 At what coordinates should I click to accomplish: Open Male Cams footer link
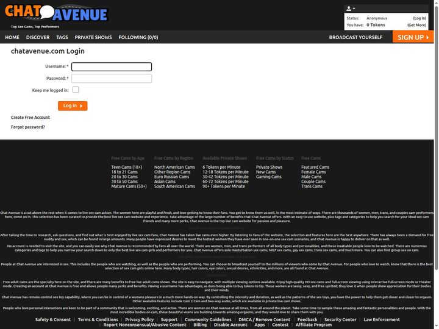click(312, 177)
